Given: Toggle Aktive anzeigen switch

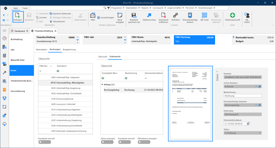Looking at the screenshot, I should 107,142.
